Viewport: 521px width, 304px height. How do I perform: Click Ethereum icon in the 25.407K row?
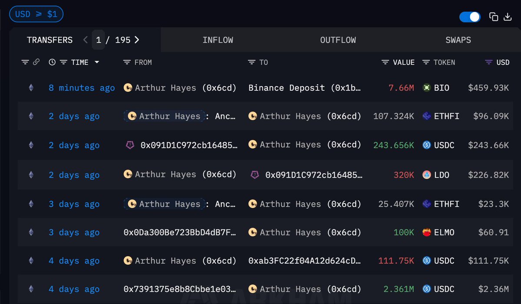pyautogui.click(x=31, y=204)
